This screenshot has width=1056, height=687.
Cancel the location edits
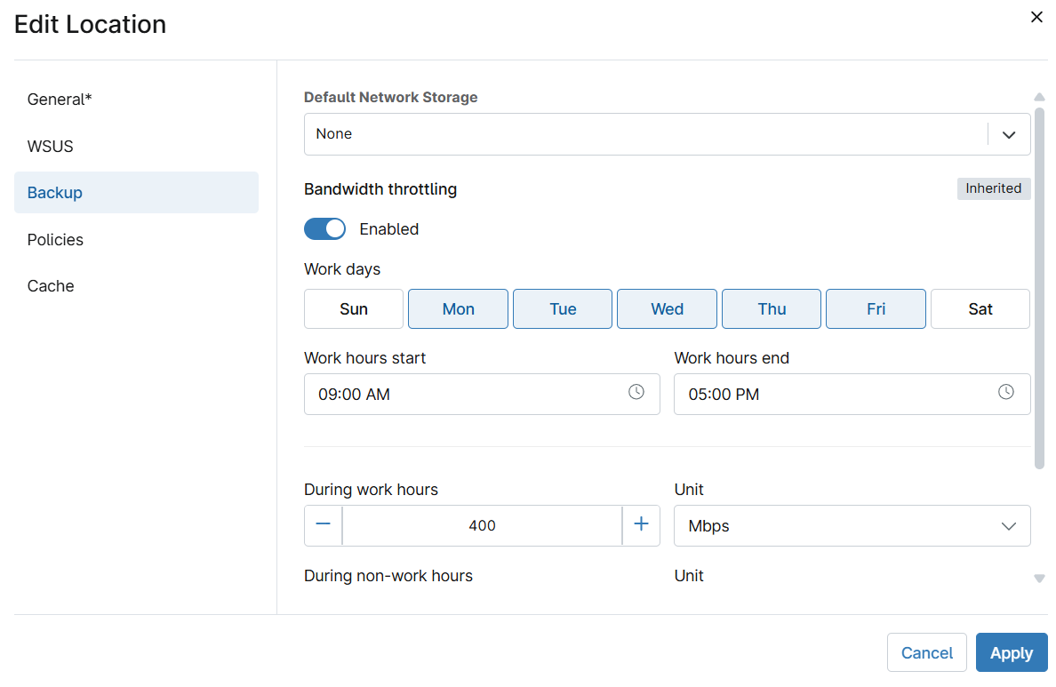tap(926, 653)
